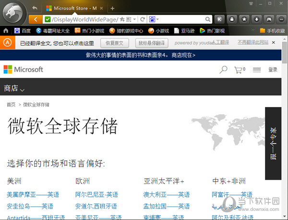This screenshot has width=288, height=220.
Task: Click the vertical scrollbar thumb
Action: coord(285,52)
